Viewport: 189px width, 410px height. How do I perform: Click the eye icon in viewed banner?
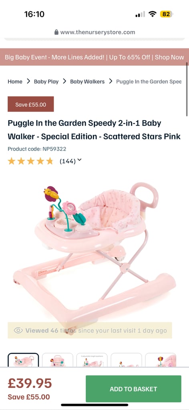tap(18, 330)
